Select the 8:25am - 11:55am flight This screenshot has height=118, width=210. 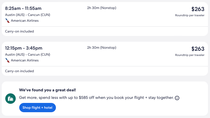click(23, 8)
